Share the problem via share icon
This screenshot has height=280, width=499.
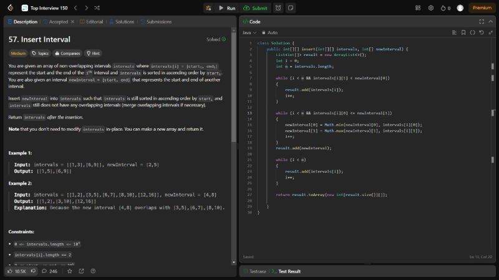click(82, 271)
